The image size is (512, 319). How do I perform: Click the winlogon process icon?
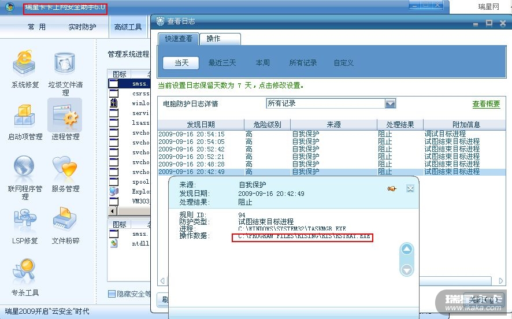114,103
